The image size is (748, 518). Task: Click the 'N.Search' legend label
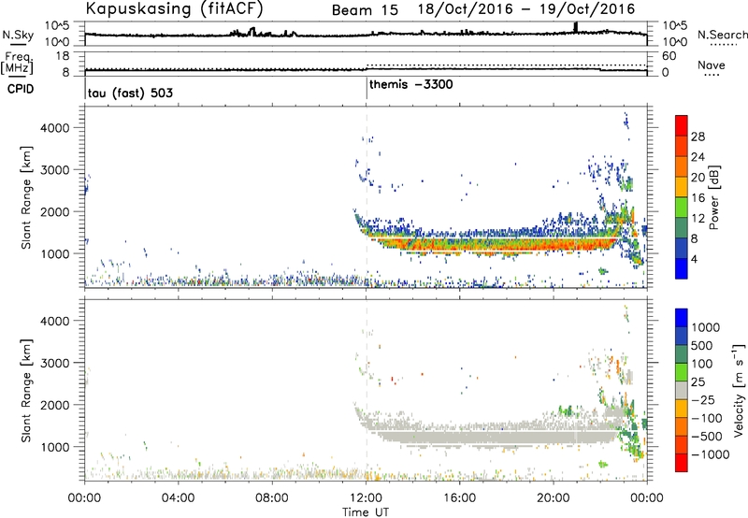click(x=722, y=35)
